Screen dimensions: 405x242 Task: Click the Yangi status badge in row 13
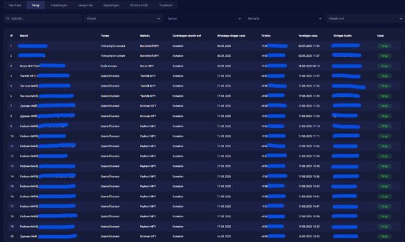coord(384,167)
